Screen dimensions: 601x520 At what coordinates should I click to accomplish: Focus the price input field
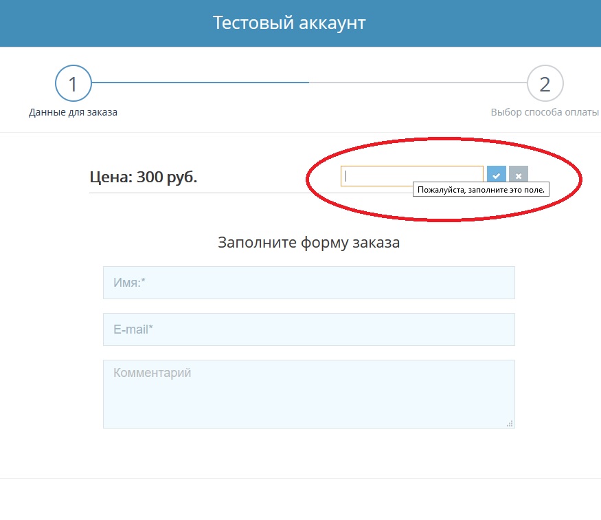tap(412, 176)
